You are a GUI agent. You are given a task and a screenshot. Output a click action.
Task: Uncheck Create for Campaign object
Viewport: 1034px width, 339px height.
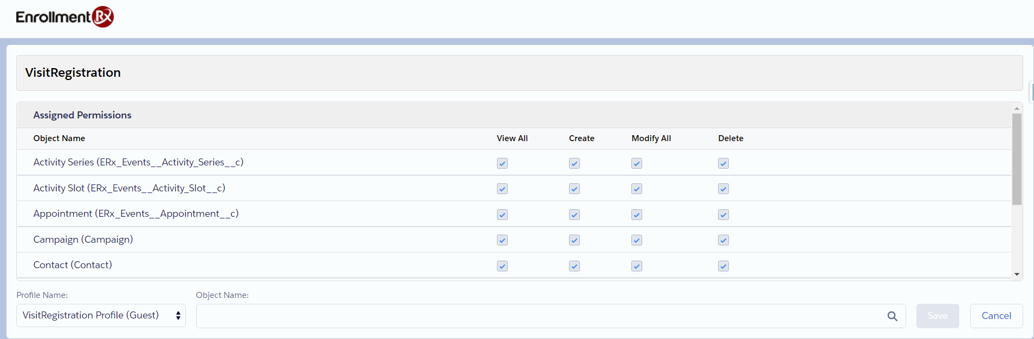pos(574,240)
